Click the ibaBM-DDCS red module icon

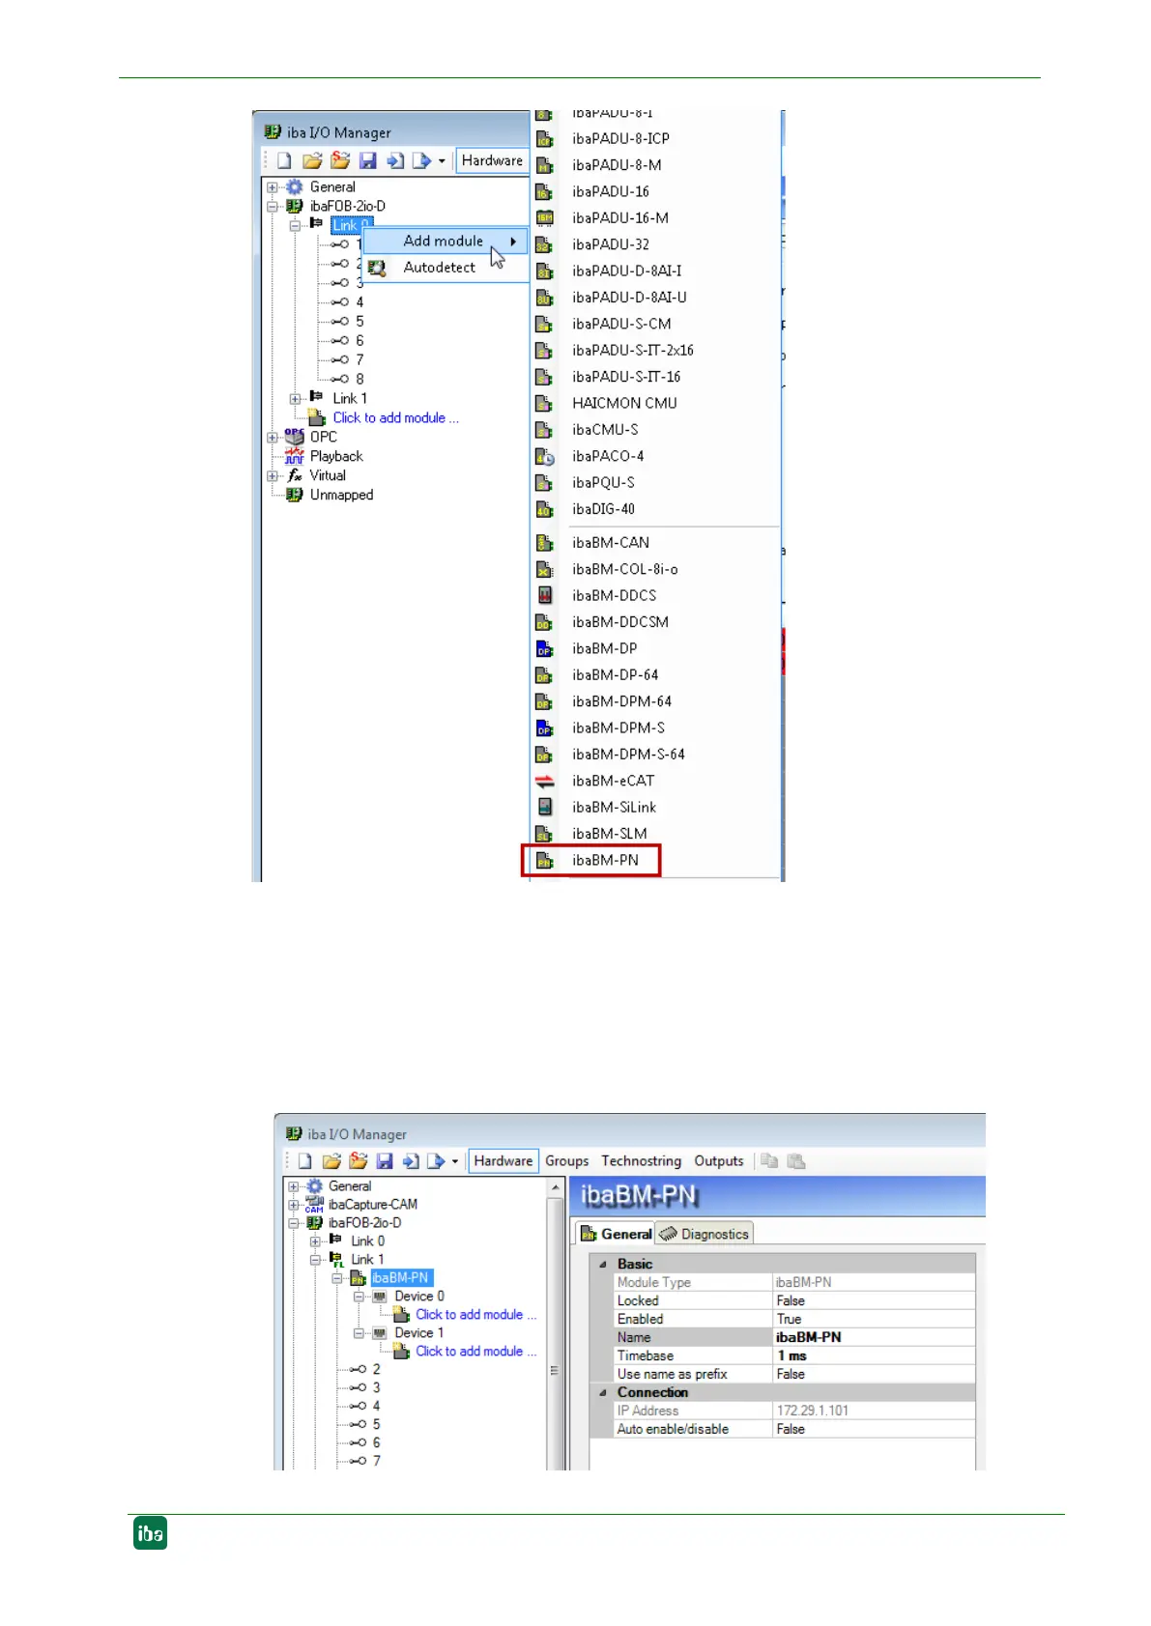pyautogui.click(x=544, y=595)
